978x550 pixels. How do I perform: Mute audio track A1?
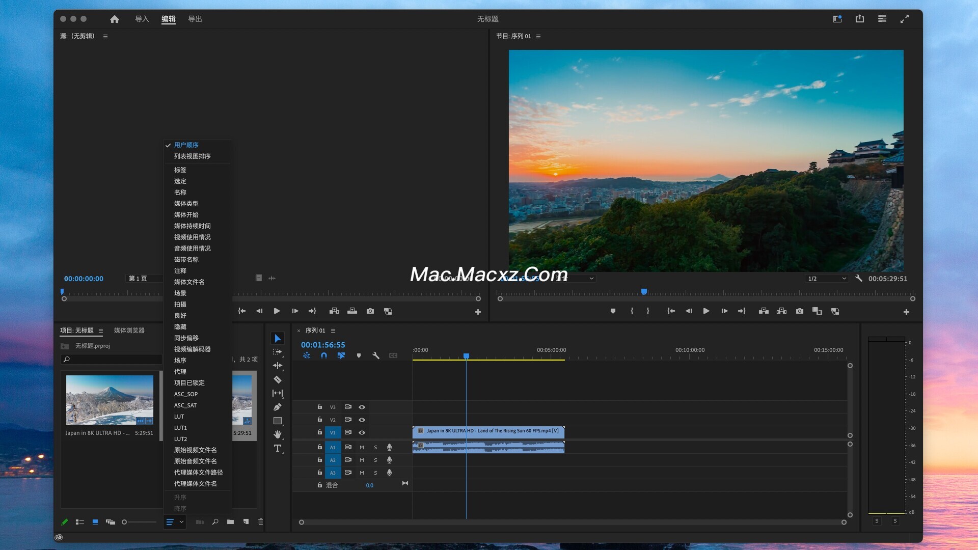(362, 447)
